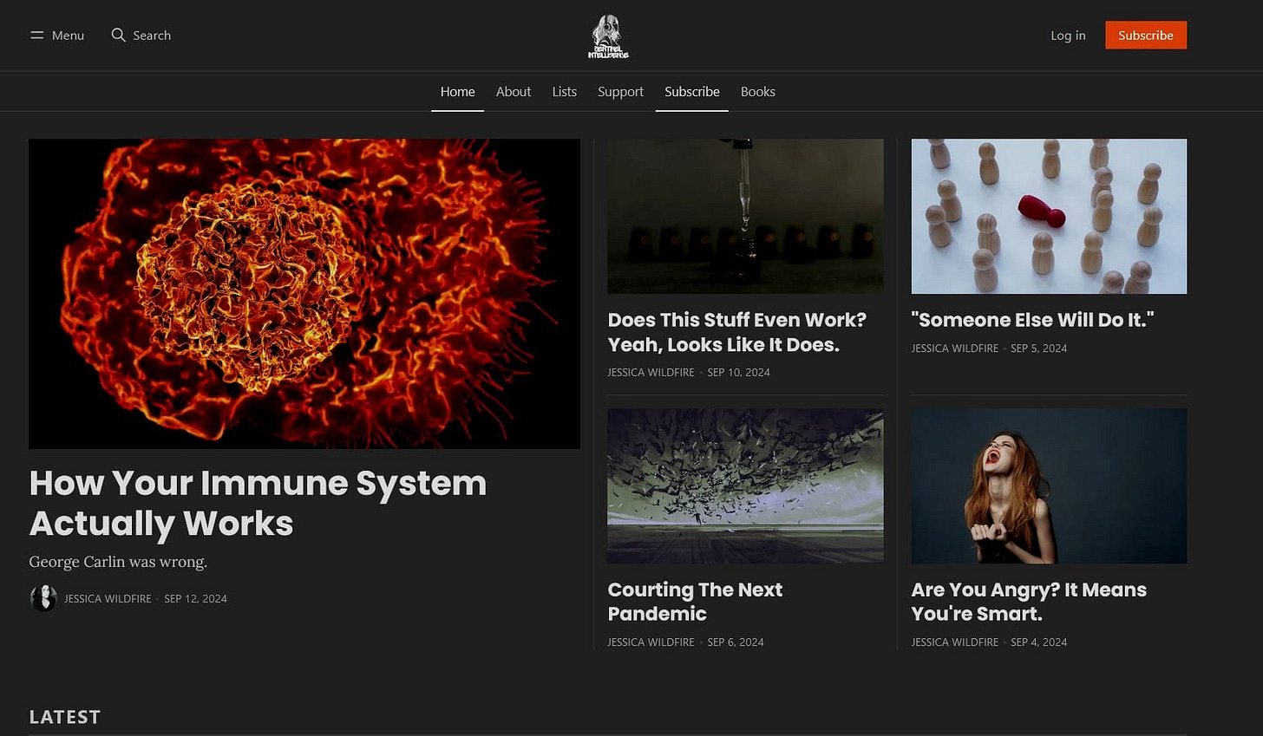Image resolution: width=1263 pixels, height=736 pixels.
Task: Click the dropper bottle article thumbnail
Action: point(745,216)
